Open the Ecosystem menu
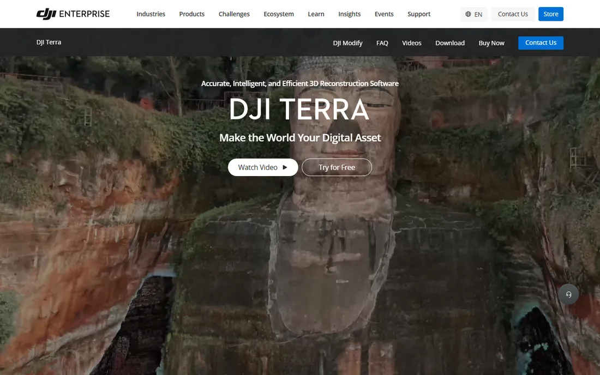This screenshot has height=375, width=600. pyautogui.click(x=279, y=14)
